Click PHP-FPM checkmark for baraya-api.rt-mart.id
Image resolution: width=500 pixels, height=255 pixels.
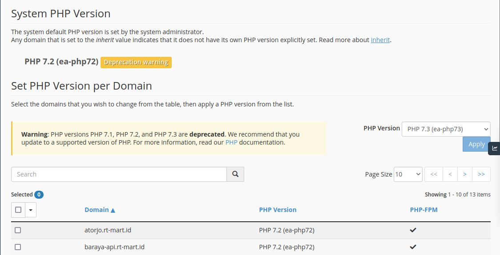click(x=413, y=247)
